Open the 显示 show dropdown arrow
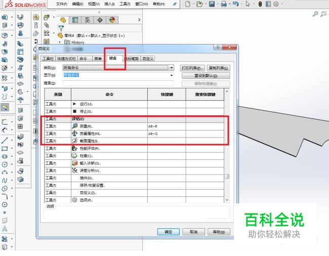Screen dimensions: 329x256 point(172,75)
